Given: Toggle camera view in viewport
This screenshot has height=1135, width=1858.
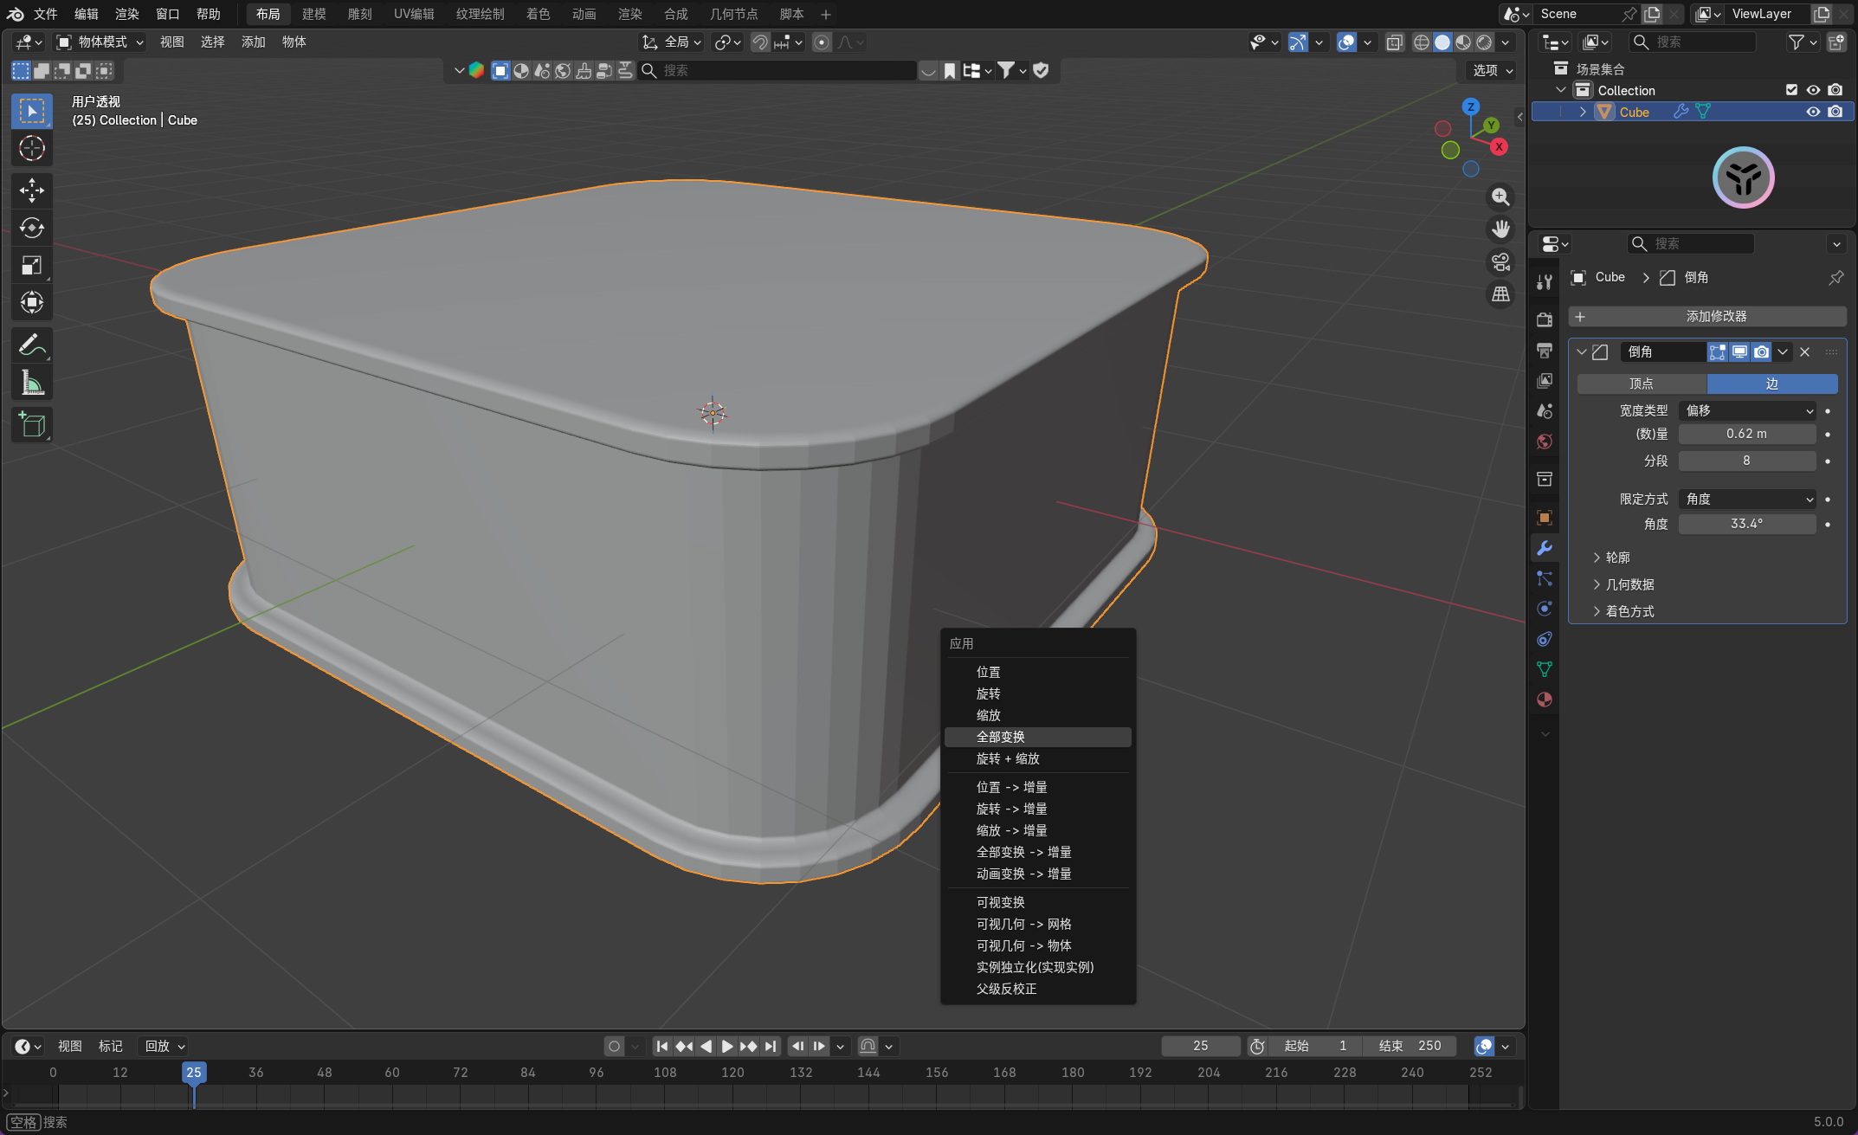Looking at the screenshot, I should 1500,261.
